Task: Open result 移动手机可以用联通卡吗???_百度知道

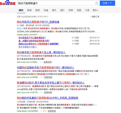Action: coord(38,22)
